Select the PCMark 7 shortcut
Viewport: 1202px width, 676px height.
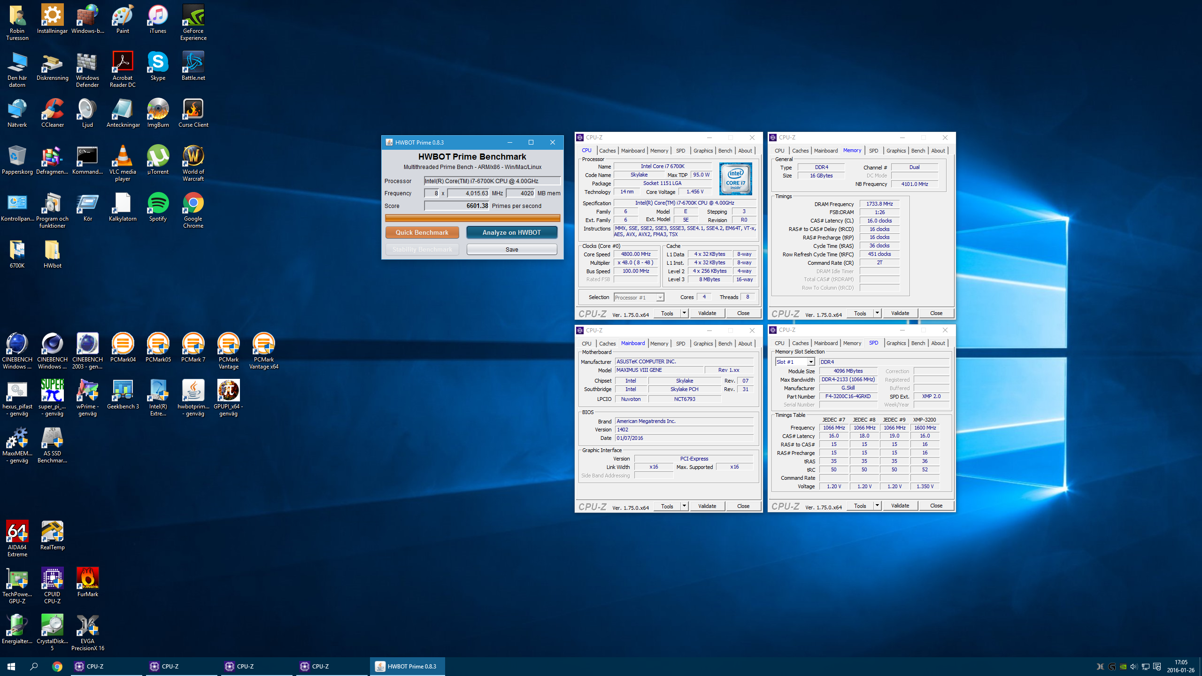[x=193, y=347]
